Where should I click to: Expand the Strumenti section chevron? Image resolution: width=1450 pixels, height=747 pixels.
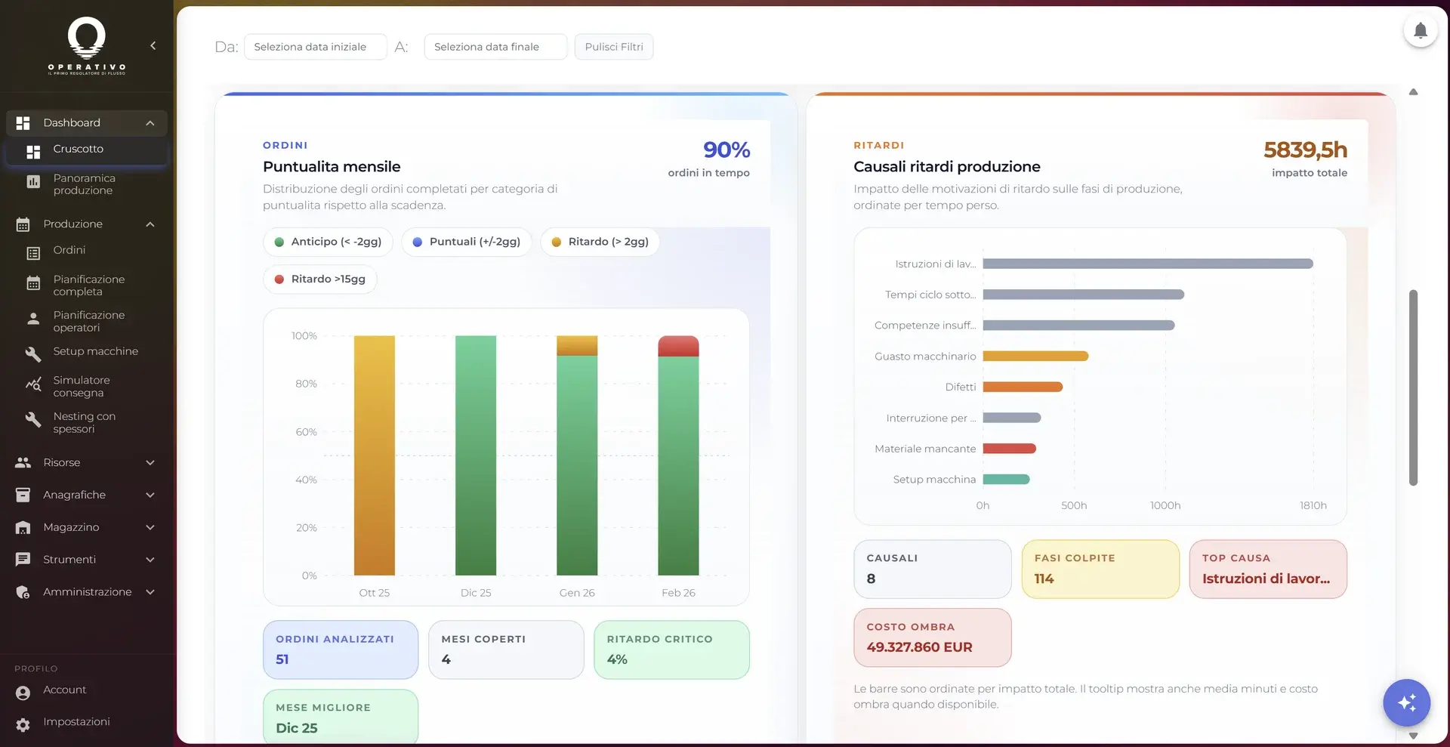150,560
